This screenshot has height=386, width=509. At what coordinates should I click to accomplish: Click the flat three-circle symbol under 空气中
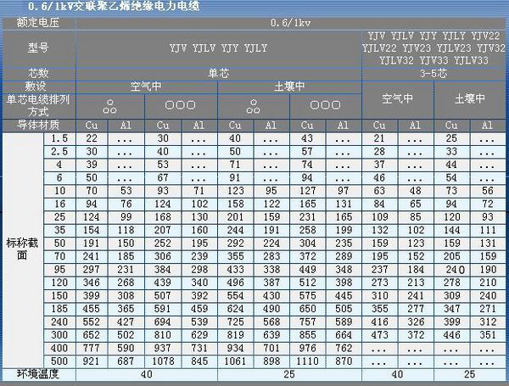tap(181, 105)
